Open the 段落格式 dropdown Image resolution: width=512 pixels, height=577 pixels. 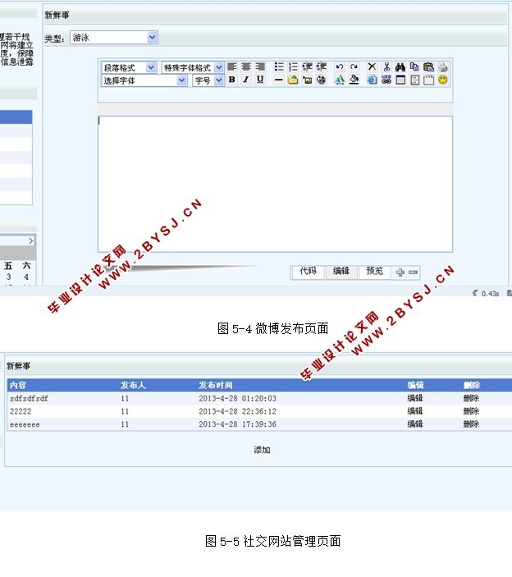(129, 67)
